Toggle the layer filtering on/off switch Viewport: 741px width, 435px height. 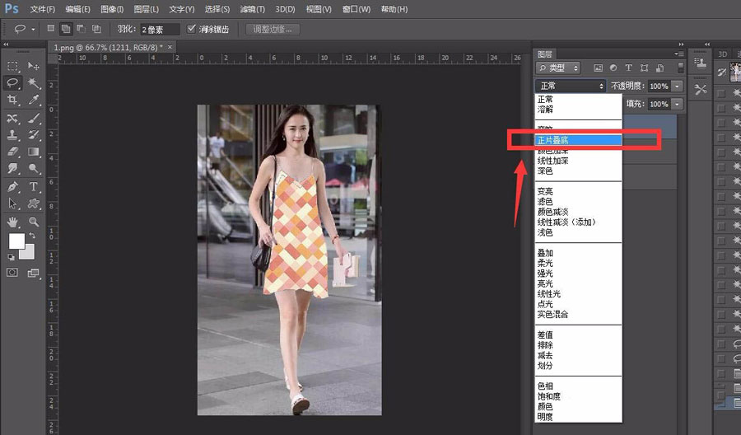click(681, 68)
